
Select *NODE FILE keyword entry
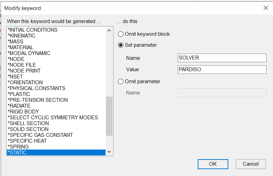point(22,65)
